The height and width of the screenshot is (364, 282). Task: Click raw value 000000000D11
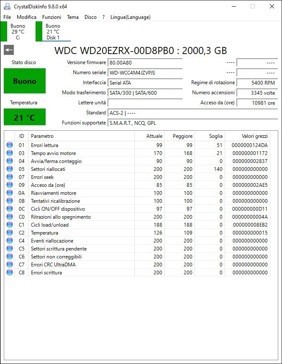click(x=250, y=209)
